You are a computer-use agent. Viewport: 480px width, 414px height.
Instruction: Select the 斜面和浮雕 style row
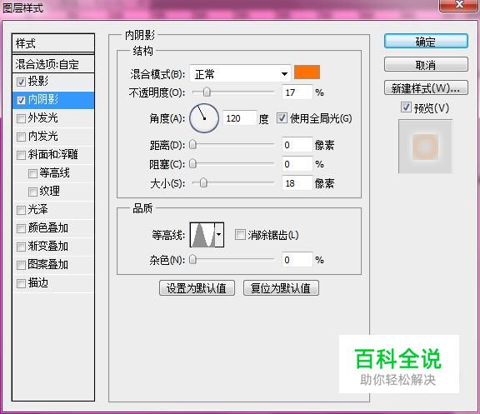[53, 155]
